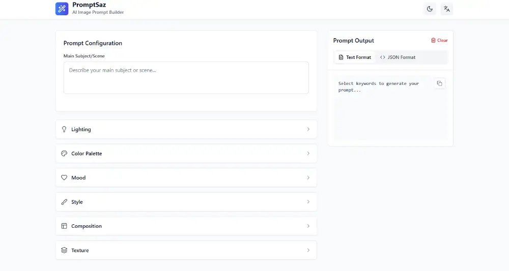Click the Style paintbrush icon
This screenshot has height=271, width=509.
point(64,202)
